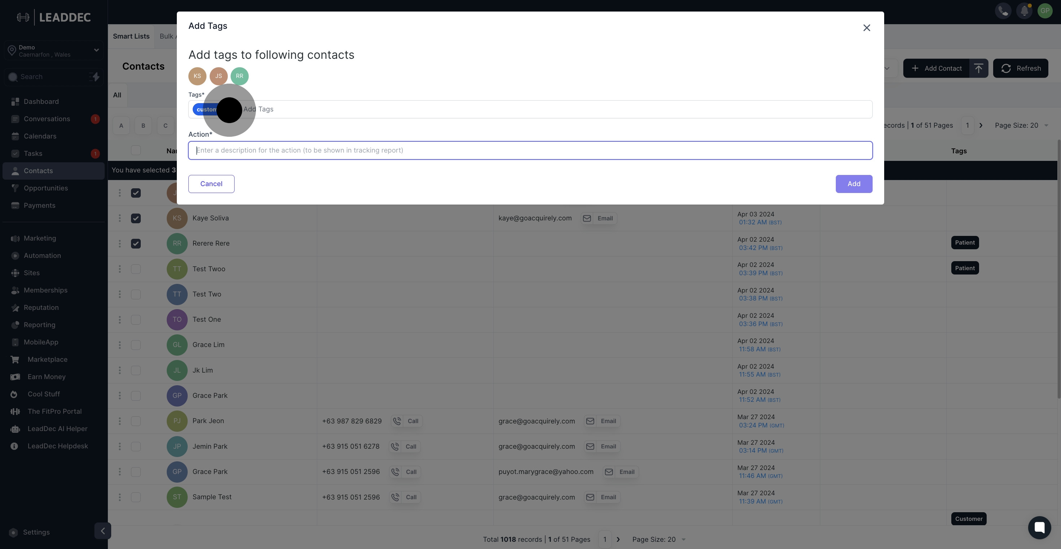Click The FitPro Portal dumbbell icon
Screen dimensions: 1061x549
15,412
